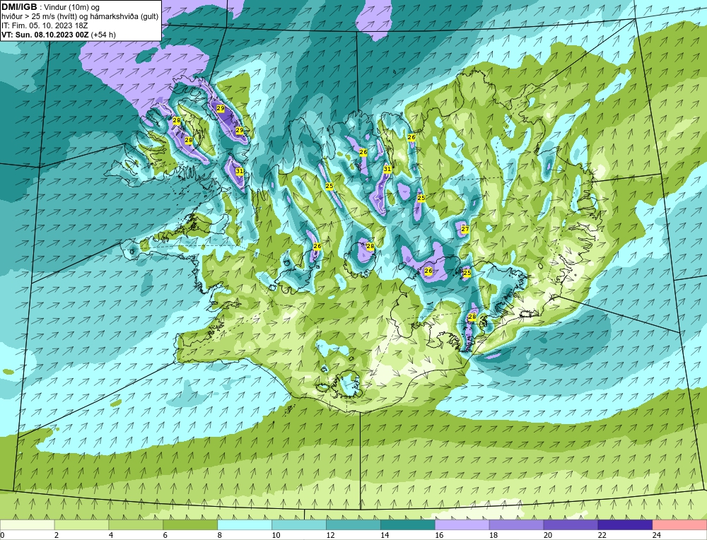Click the legend scale number '24'
707x540 pixels.
coord(657,535)
